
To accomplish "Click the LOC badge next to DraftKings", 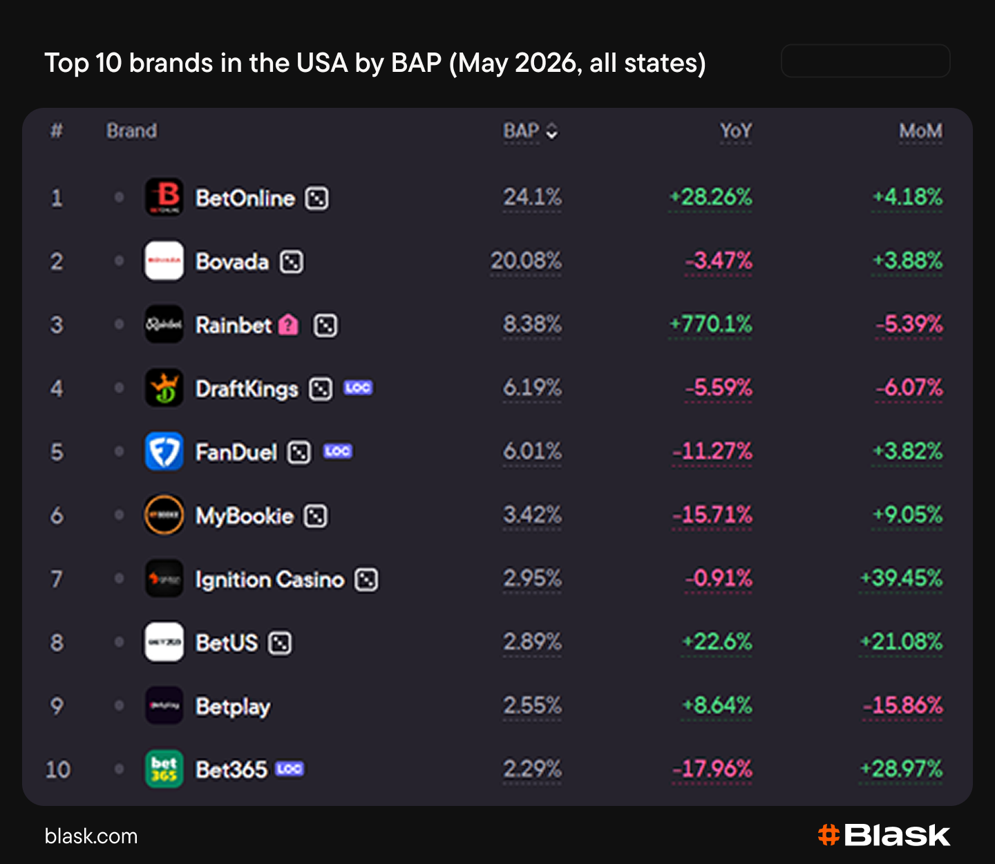I will coord(358,388).
